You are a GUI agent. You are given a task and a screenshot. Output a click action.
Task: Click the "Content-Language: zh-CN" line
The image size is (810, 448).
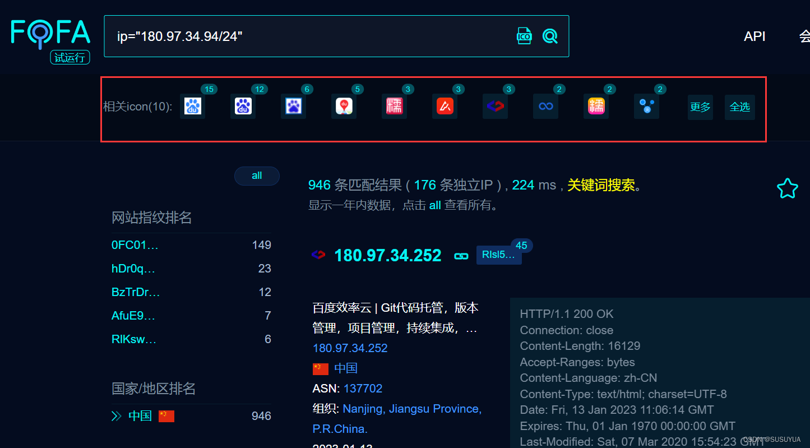[x=589, y=378]
